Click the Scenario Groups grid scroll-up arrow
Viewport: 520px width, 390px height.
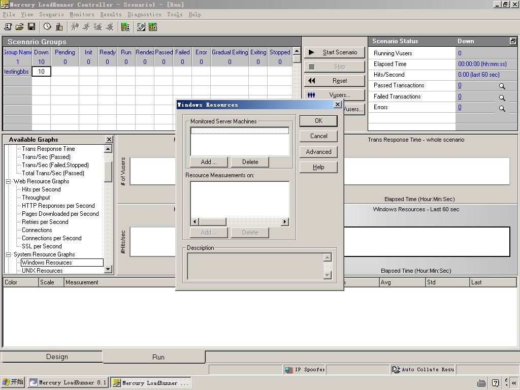297,51
